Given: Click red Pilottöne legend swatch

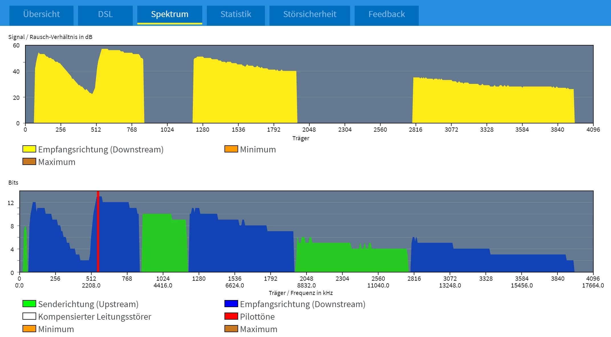Looking at the screenshot, I should [x=231, y=316].
